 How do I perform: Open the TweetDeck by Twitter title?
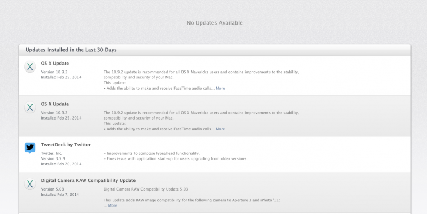tap(66, 145)
